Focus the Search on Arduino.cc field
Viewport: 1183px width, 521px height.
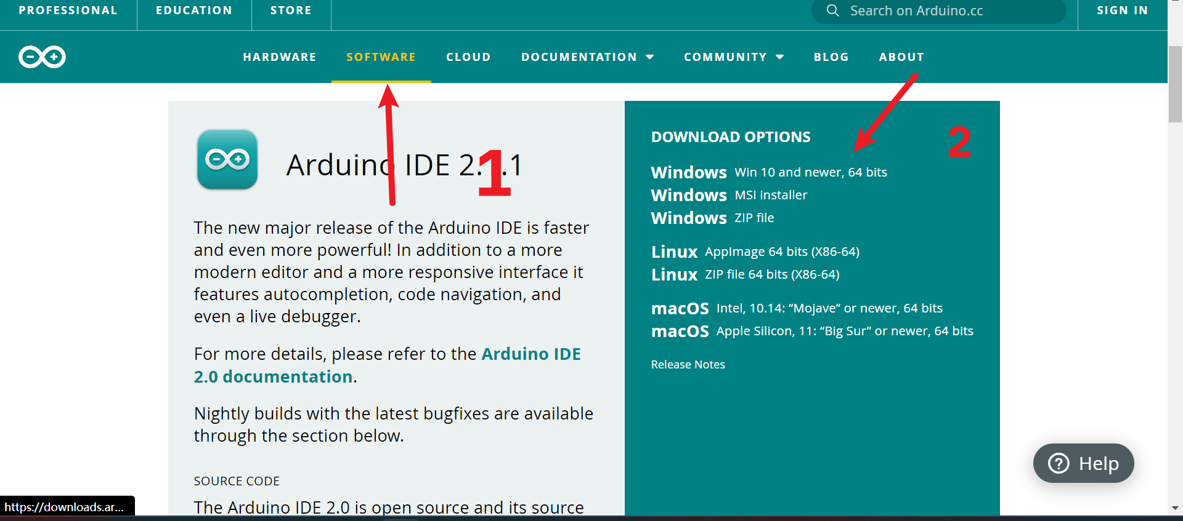939,11
